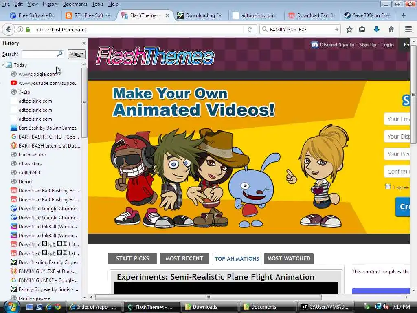The width and height of the screenshot is (417, 313).
Task: Click the volume icon in system tray
Action: (386, 307)
